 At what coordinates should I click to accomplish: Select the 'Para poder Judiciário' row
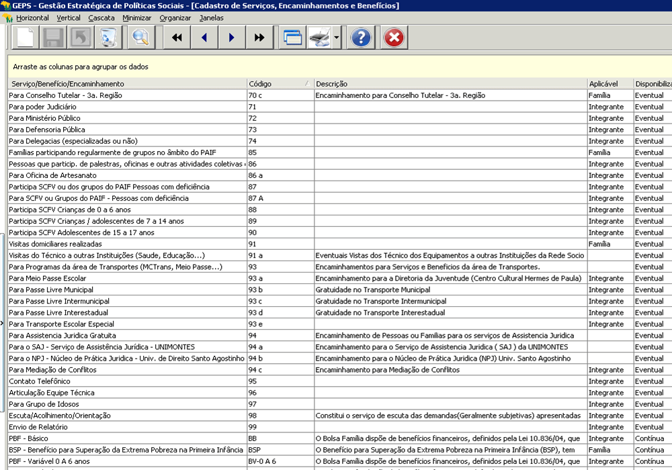point(340,107)
